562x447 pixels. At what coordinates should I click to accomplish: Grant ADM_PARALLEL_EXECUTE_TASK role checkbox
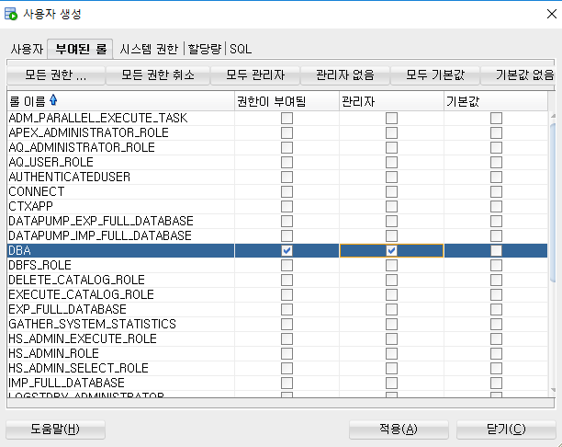tap(287, 118)
